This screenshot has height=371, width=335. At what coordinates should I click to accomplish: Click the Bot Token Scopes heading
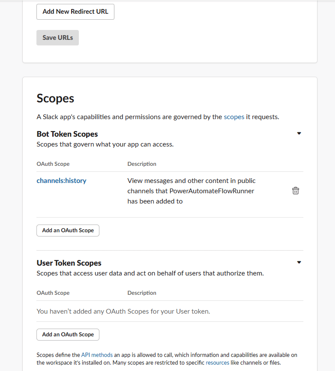(x=67, y=134)
